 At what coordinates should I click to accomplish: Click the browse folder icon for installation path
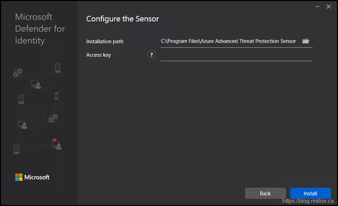(305, 41)
